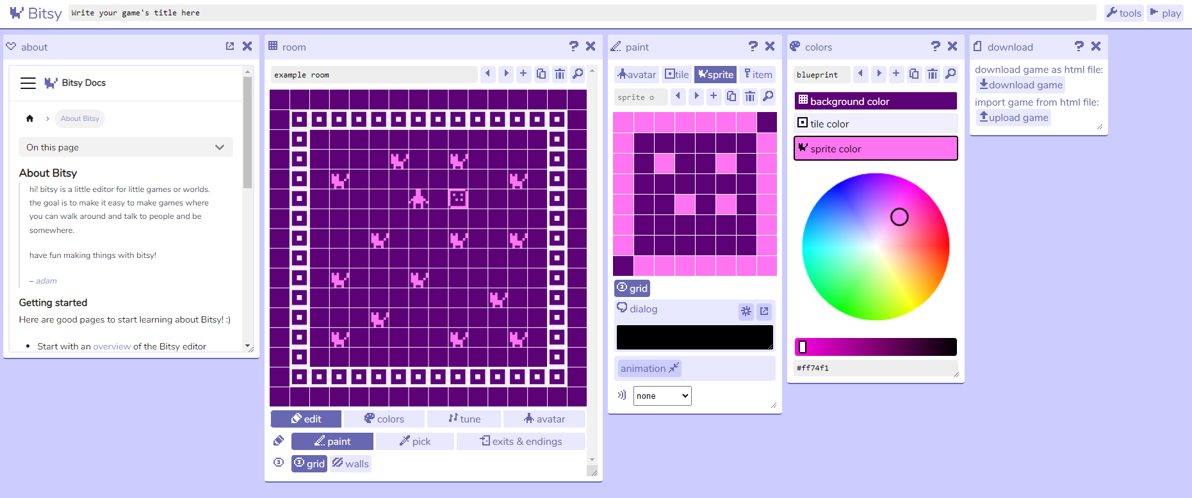Switch to the room avatar tab
The width and height of the screenshot is (1192, 498).
544,419
